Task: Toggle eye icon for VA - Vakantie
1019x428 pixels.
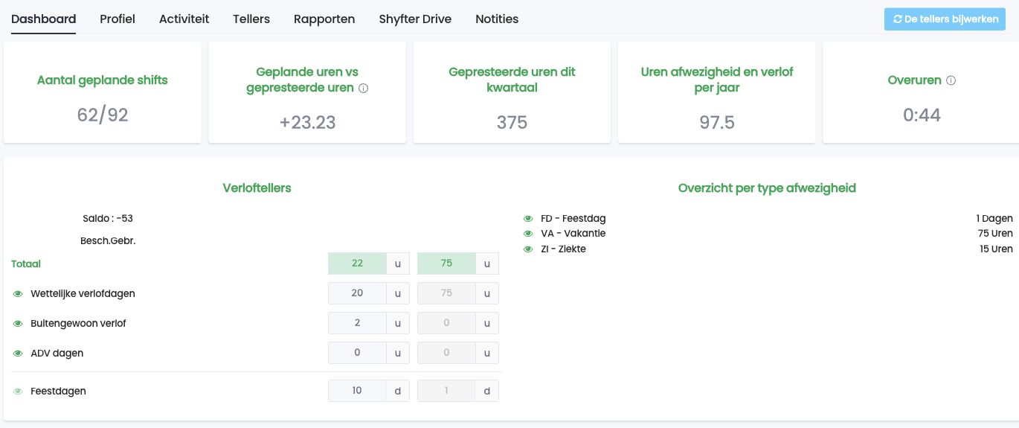Action: coord(529,234)
